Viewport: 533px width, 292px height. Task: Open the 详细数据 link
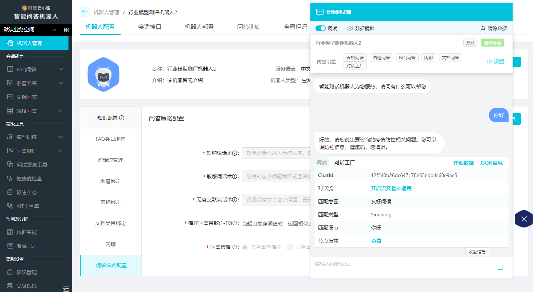coord(463,163)
